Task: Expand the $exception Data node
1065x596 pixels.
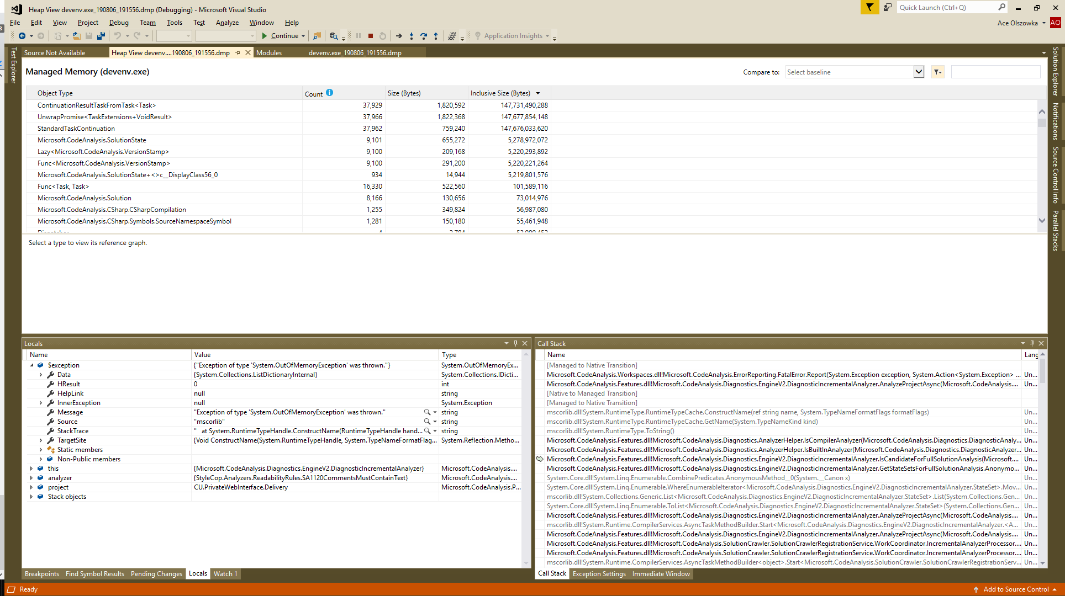Action: 41,374
